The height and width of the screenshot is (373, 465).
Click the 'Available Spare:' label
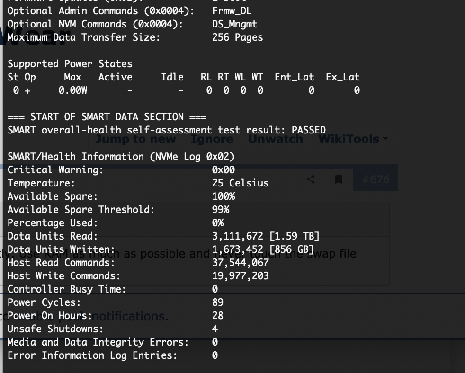click(x=53, y=196)
